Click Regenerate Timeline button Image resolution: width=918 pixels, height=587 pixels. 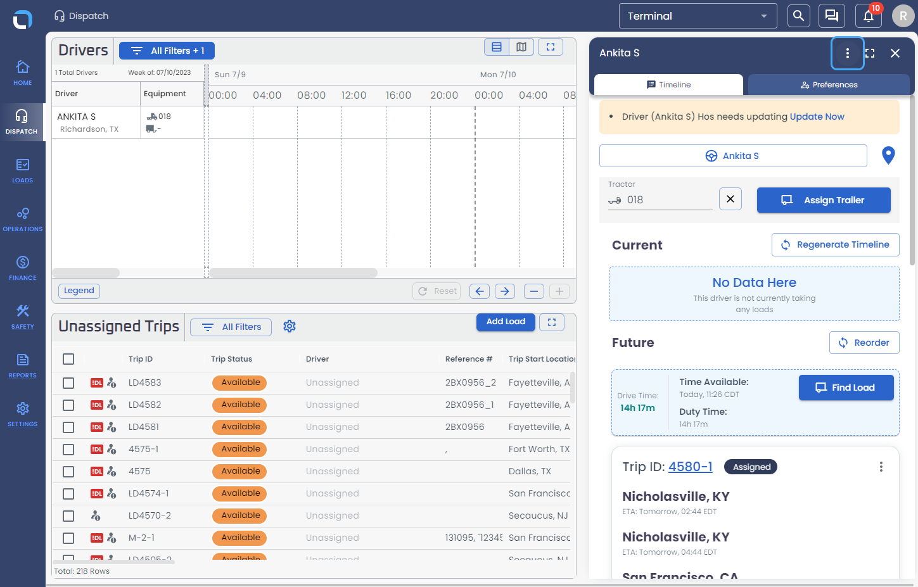[x=835, y=244]
